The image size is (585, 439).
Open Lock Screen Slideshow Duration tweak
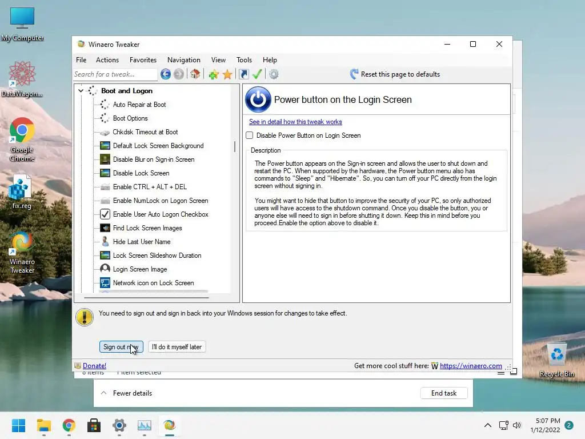[x=157, y=256]
